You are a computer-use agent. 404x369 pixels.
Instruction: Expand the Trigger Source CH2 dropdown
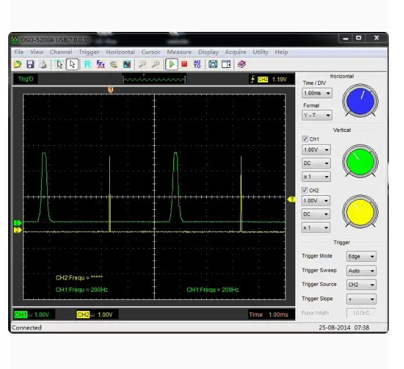[x=361, y=285]
